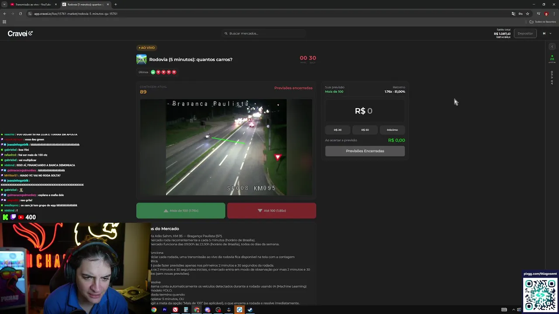Viewport: 559px width, 314px height.
Task: Click the online users indicator
Action: click(x=552, y=59)
